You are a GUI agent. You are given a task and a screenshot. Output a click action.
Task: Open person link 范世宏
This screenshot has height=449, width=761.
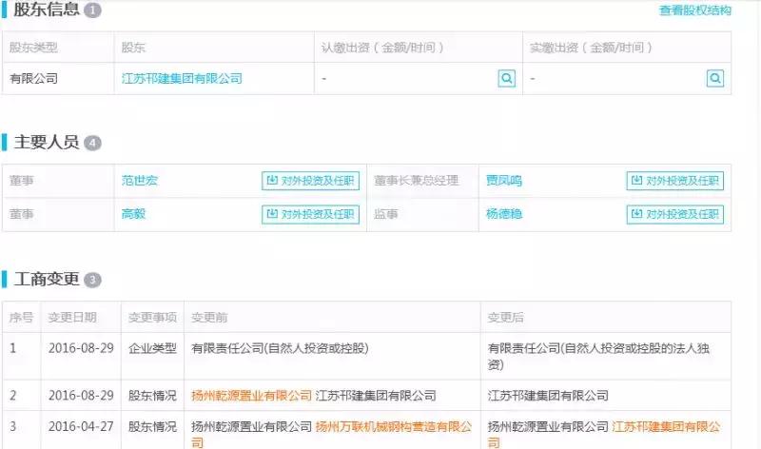[139, 181]
